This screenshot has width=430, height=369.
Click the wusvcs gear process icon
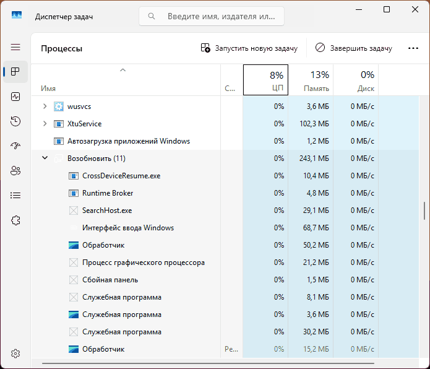tap(59, 106)
